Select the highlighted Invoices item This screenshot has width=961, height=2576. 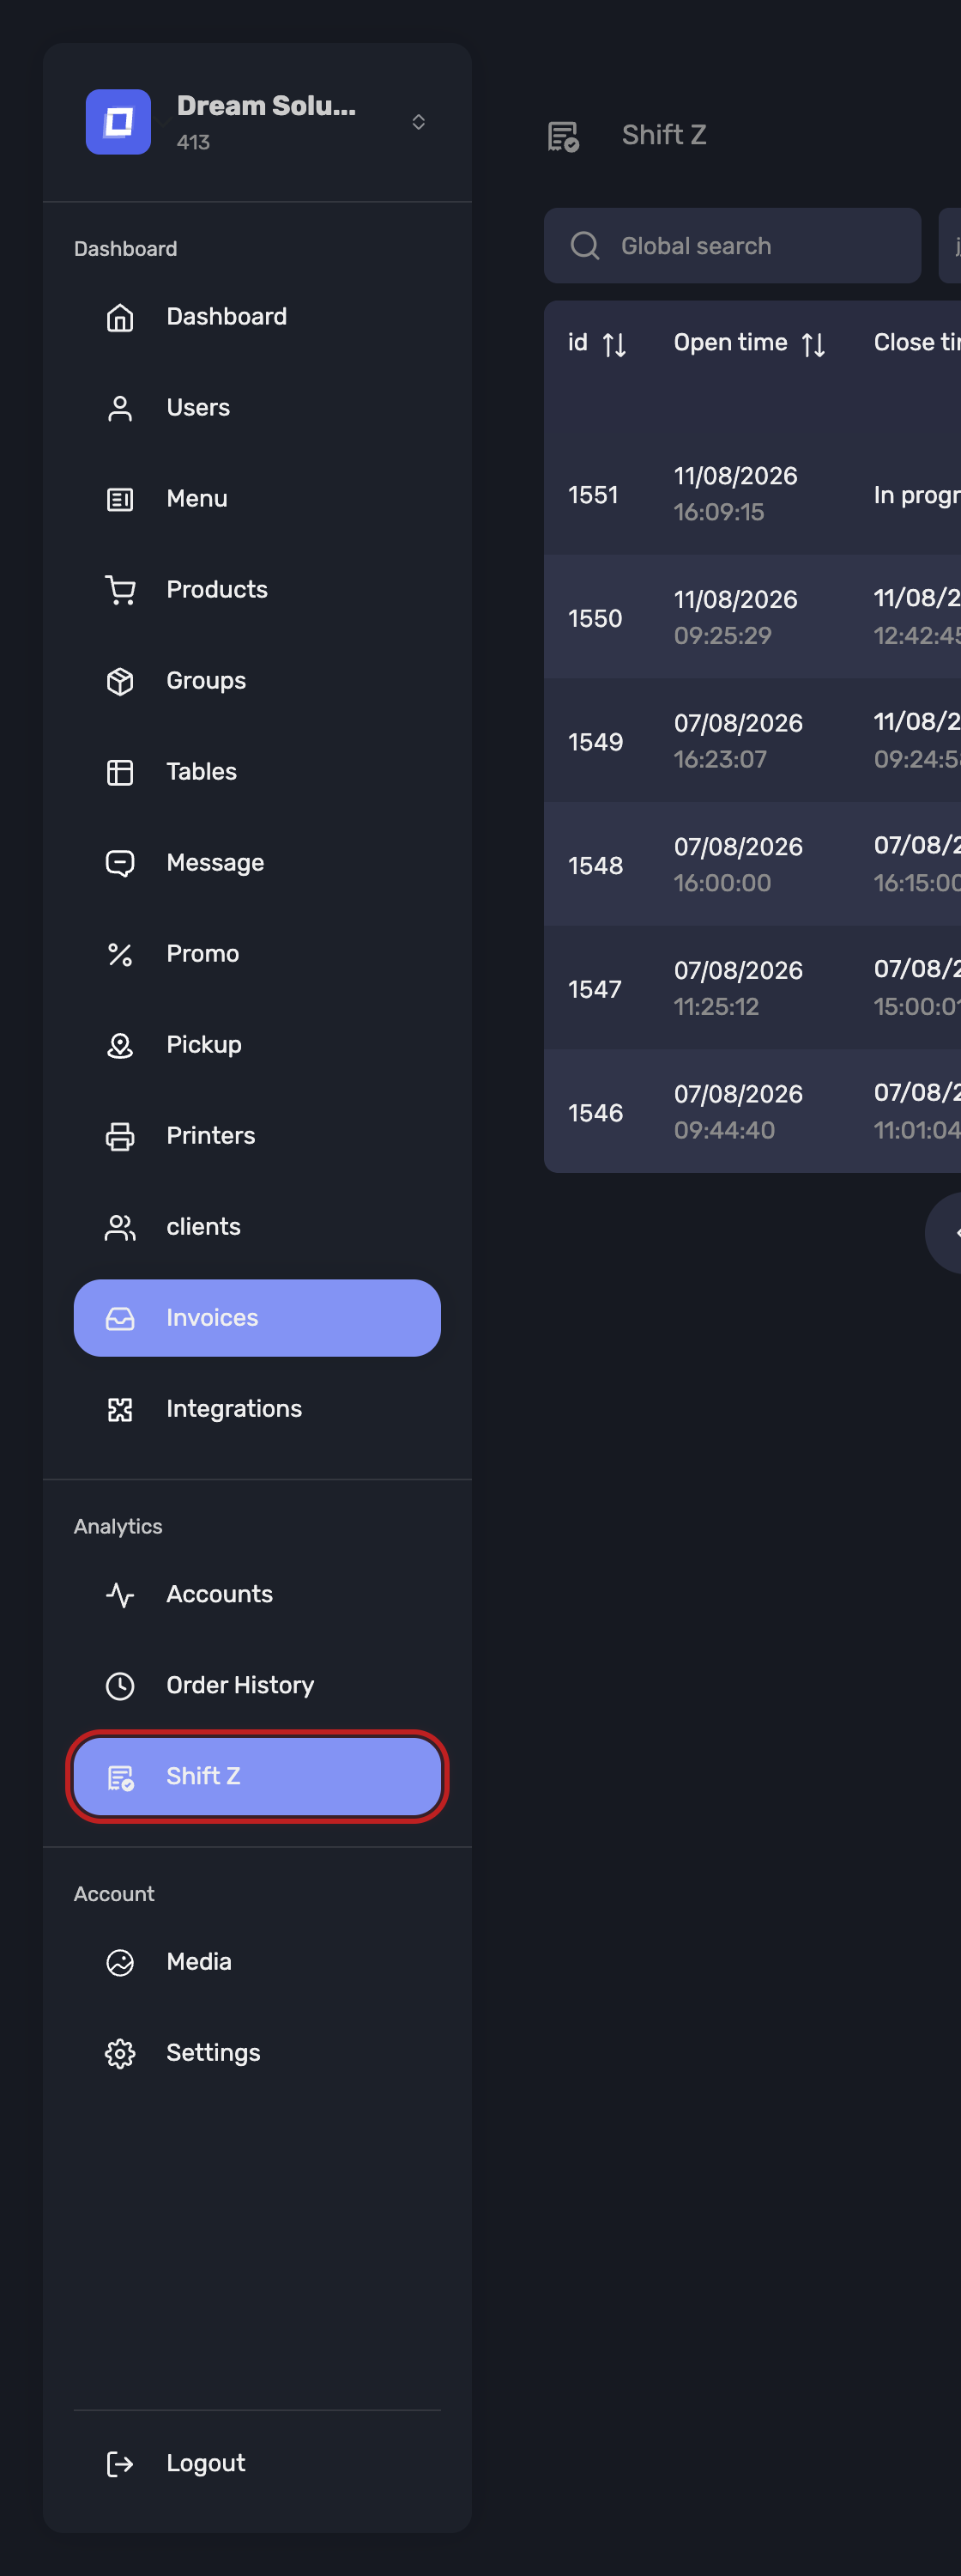coord(257,1318)
